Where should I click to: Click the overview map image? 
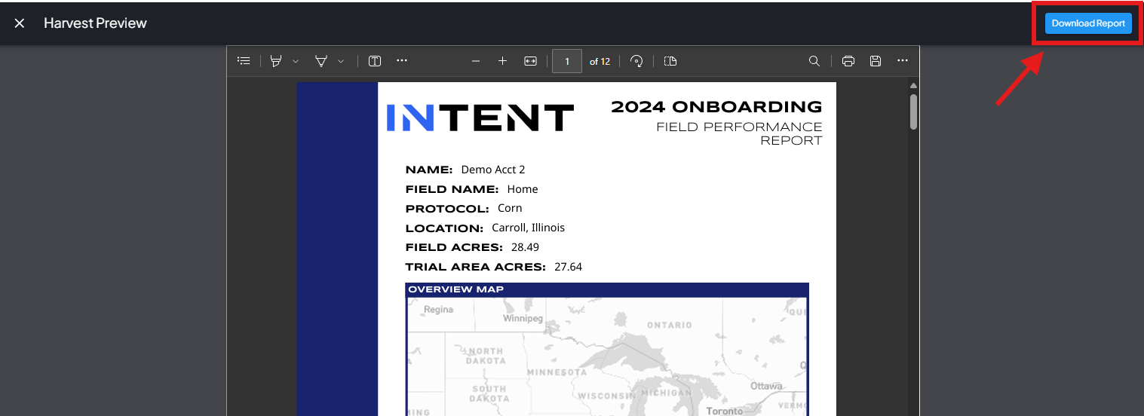pos(607,356)
